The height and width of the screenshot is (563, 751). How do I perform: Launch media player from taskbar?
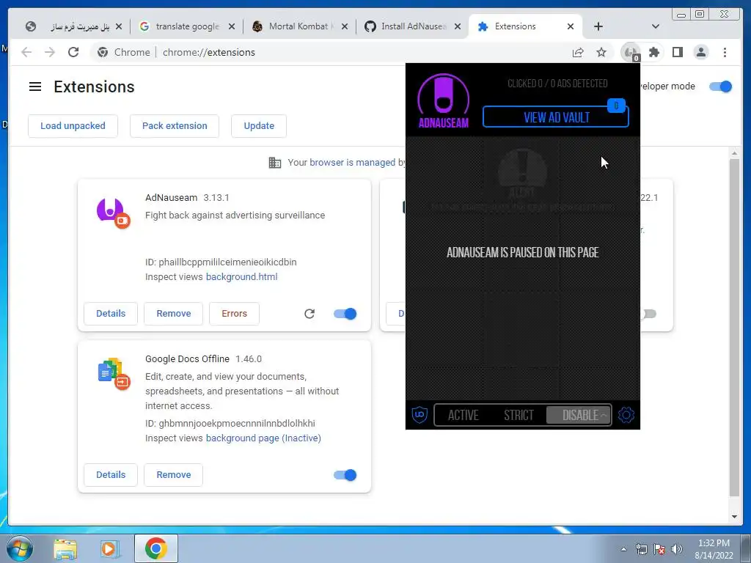click(110, 549)
